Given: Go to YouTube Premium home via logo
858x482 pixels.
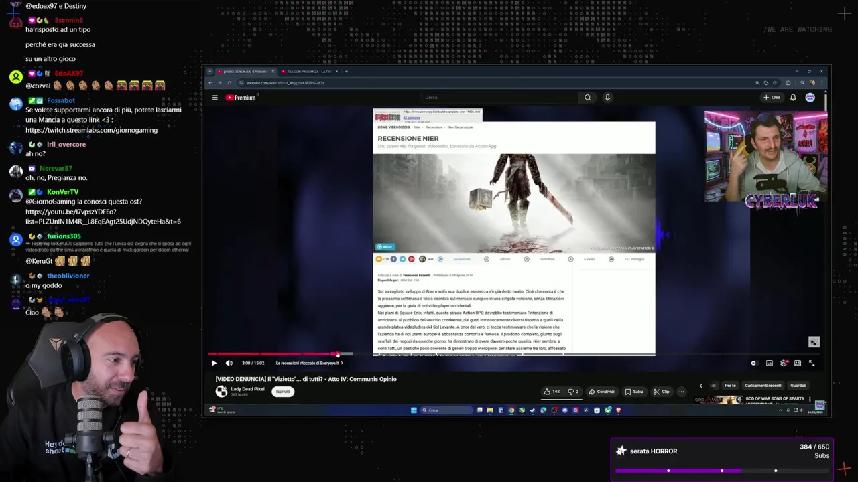Looking at the screenshot, I should (241, 98).
